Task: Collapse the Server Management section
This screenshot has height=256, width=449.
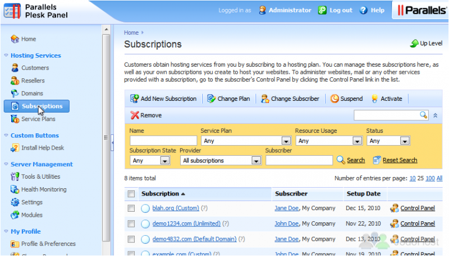Action: [x=6, y=164]
